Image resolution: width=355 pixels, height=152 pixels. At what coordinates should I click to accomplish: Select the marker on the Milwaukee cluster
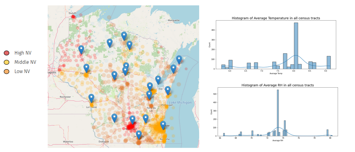(163, 125)
